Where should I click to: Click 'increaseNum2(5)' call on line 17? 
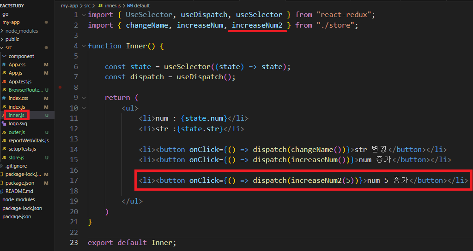325,181
